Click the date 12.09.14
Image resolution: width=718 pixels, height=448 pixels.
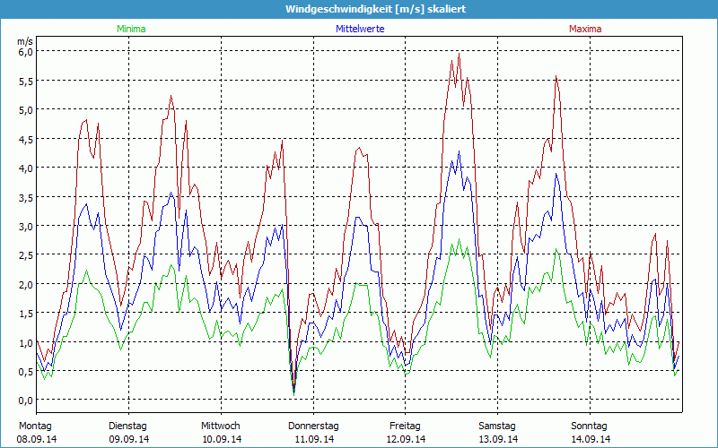click(x=406, y=439)
